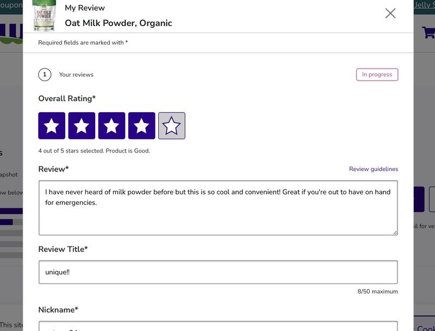
Task: Click the Oat Milk Powder, Organic title
Action: (x=118, y=23)
